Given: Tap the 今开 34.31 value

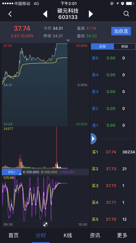Looking at the screenshot, I should (x=58, y=28).
